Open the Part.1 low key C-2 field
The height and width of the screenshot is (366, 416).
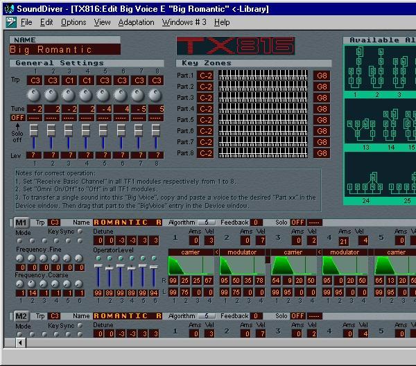pyautogui.click(x=205, y=76)
